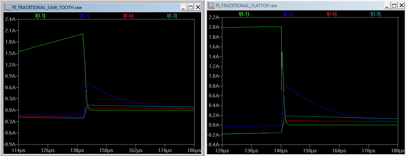
Task: Close the PI_TRADITIONAL_FLATTOP.raw window
Action: tap(401, 6)
